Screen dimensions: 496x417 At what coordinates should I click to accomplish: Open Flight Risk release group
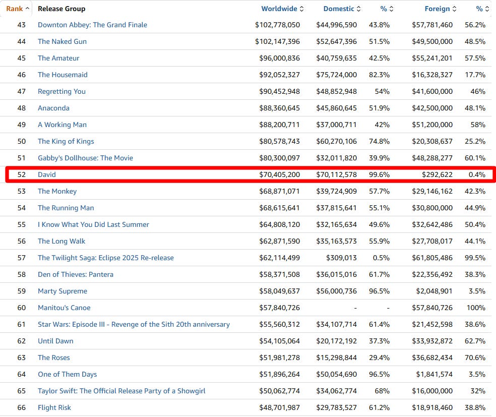(54, 407)
